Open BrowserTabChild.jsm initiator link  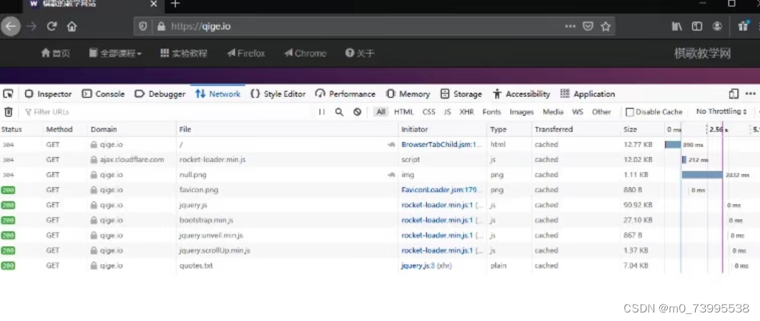coord(441,144)
